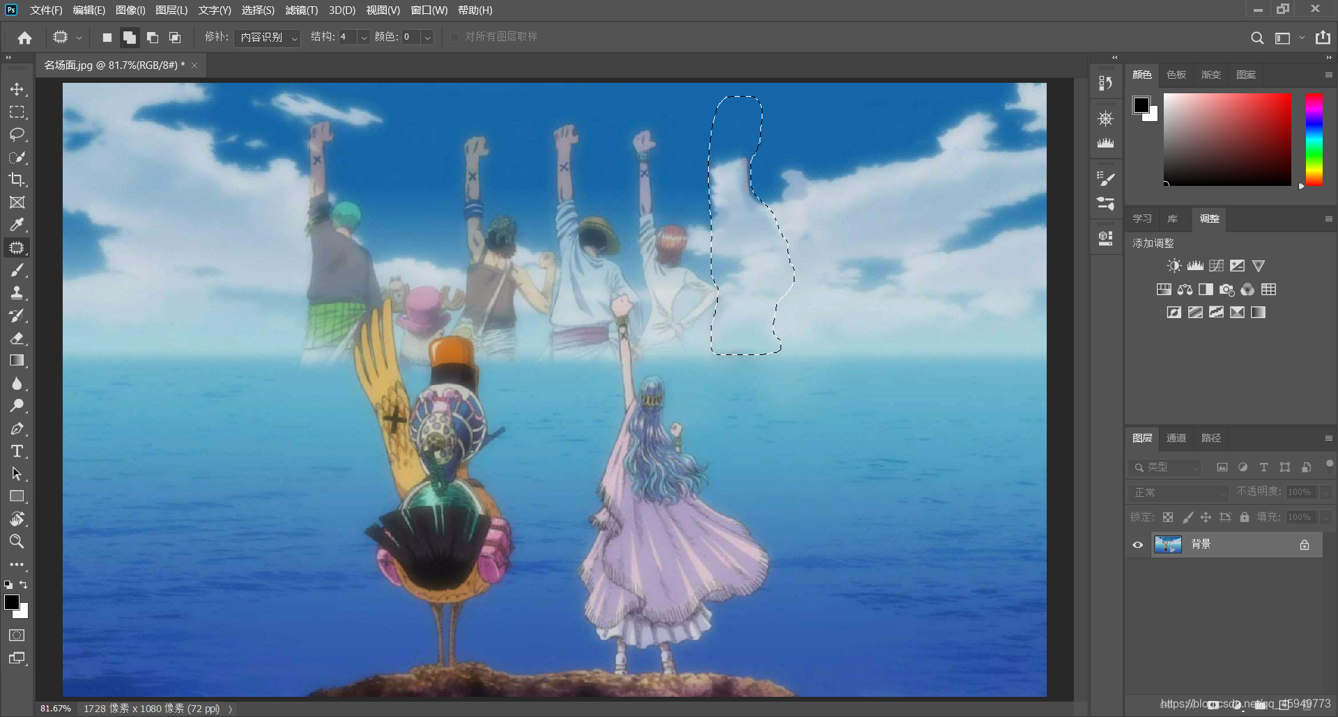Switch to the 路径 tab

pos(1211,438)
